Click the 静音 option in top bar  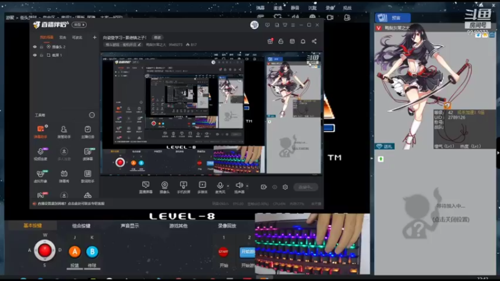click(295, 7)
